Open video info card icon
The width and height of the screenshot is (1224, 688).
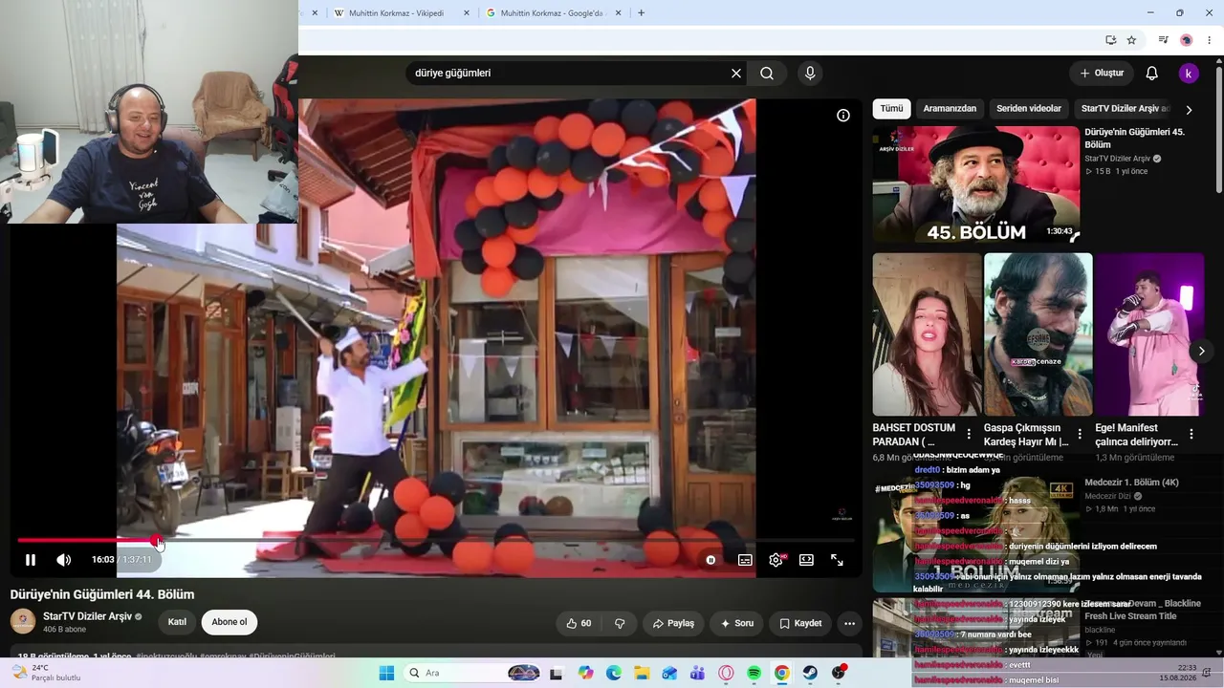tap(843, 116)
